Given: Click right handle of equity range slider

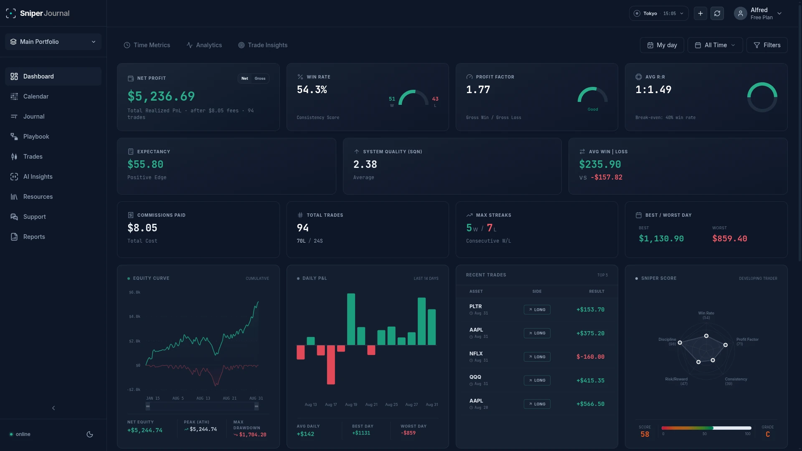Looking at the screenshot, I should pos(256,406).
